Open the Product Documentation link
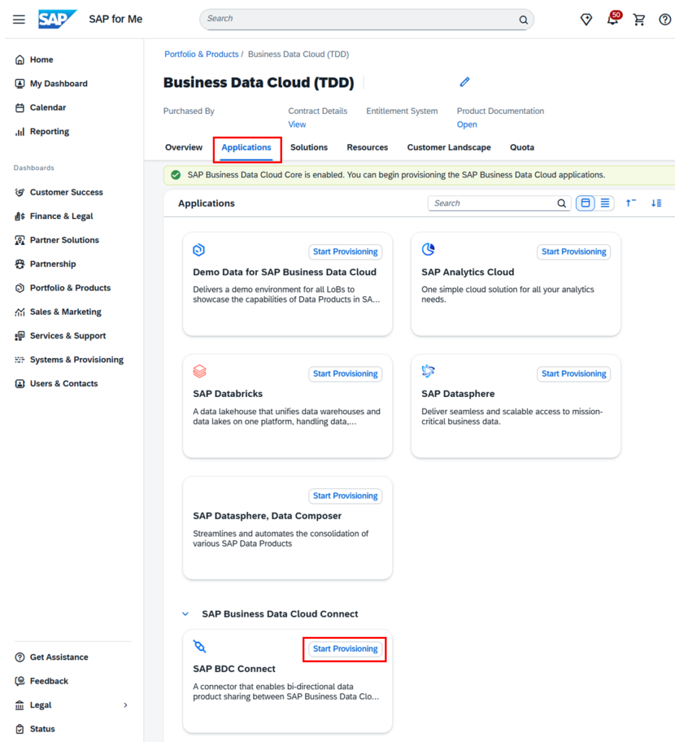 pyautogui.click(x=467, y=125)
